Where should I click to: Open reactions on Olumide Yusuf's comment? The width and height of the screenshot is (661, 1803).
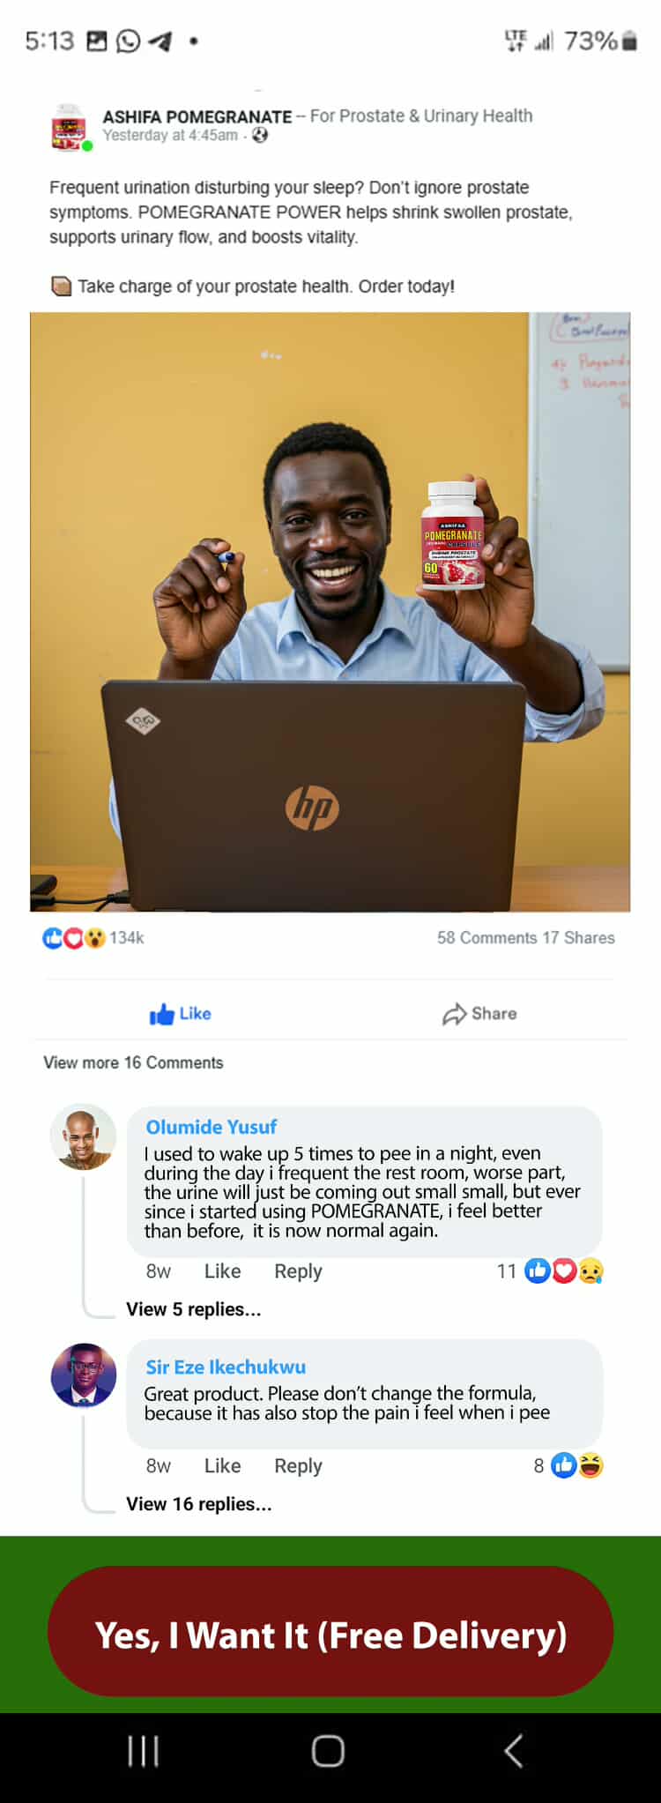pyautogui.click(x=563, y=1270)
